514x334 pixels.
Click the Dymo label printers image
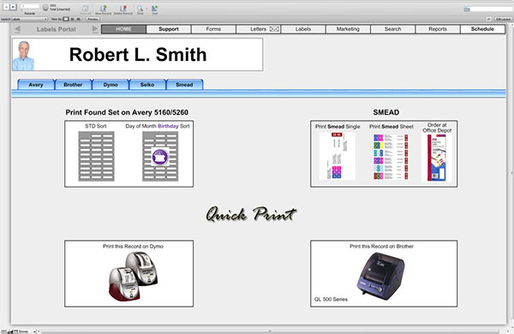[x=133, y=277]
